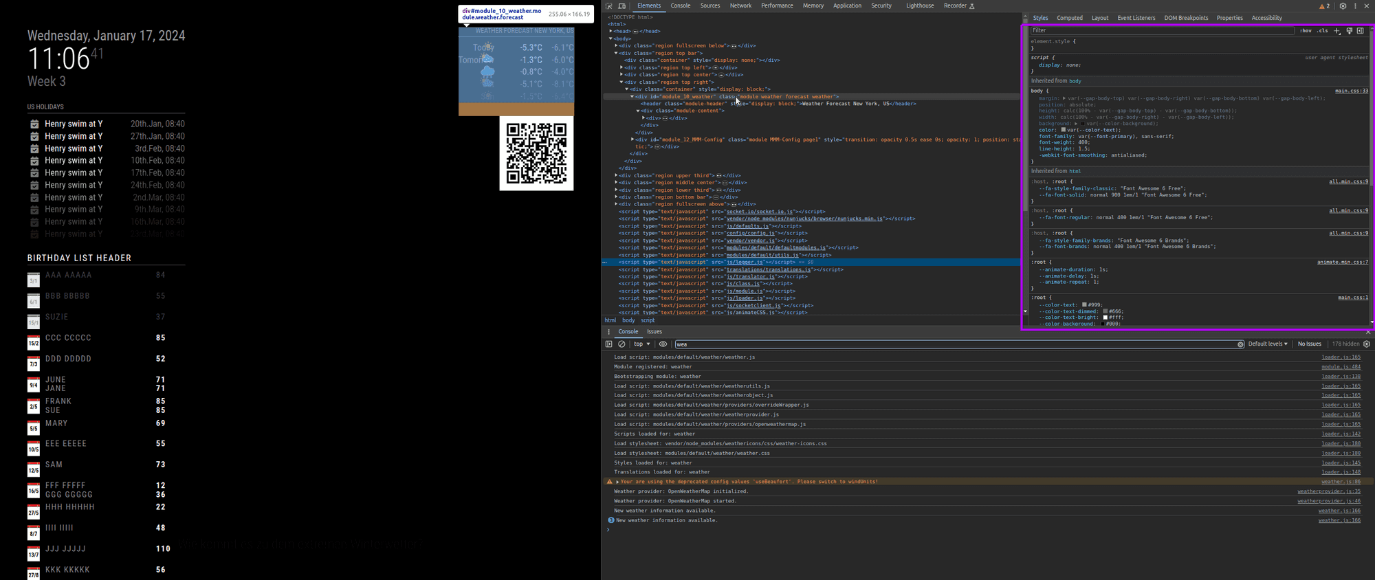Click the warnings counter showing 2

pyautogui.click(x=1324, y=5)
